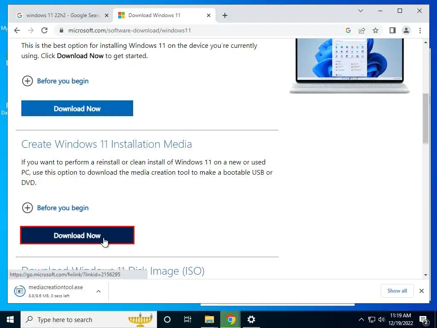Select the Download Windows 11 tab
Viewport: 437px width, 328px height.
(164, 15)
